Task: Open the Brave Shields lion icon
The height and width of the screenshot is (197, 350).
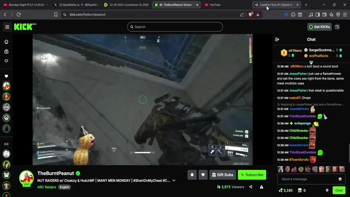Action: (x=250, y=15)
